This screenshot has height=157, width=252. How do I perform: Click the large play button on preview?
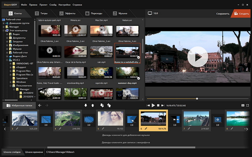point(198,57)
